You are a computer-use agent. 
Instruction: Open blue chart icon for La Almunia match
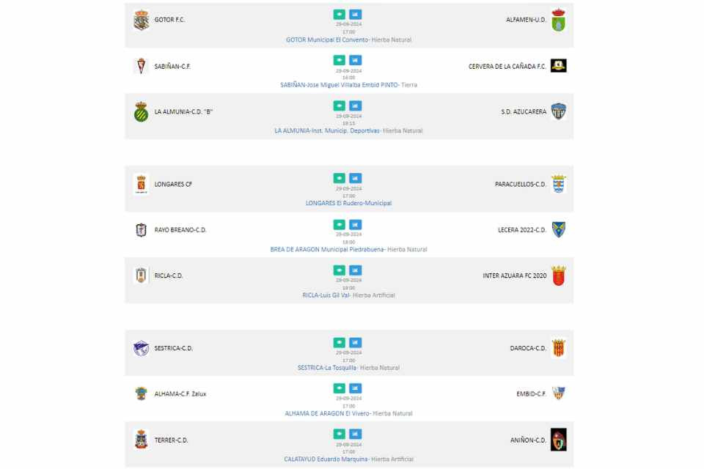tap(355, 106)
